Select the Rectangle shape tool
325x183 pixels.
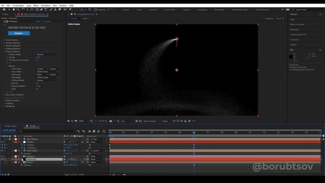[x=37, y=10]
